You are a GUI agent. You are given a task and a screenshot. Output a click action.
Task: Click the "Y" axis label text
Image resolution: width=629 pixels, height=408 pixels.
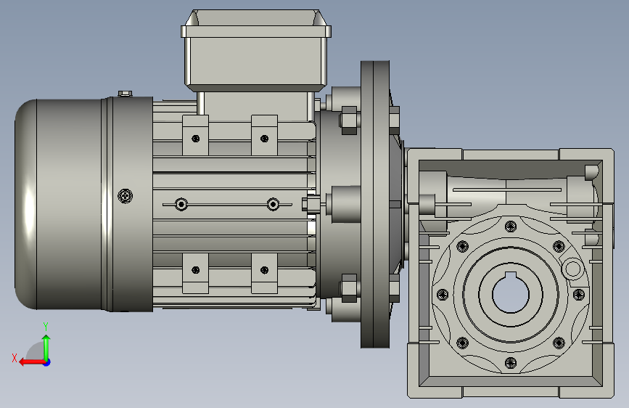pyautogui.click(x=46, y=327)
